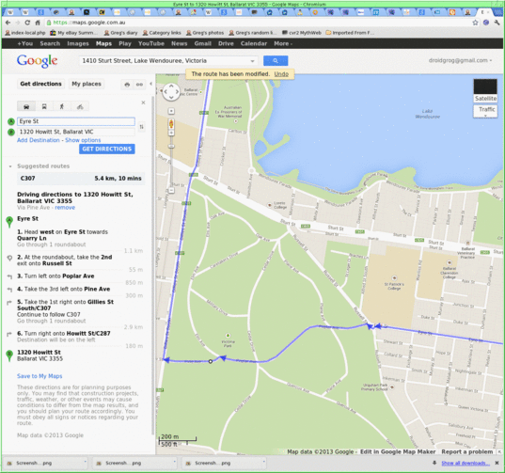Click the Undo link in the notification
Image resolution: width=505 pixels, height=473 pixels.
281,74
